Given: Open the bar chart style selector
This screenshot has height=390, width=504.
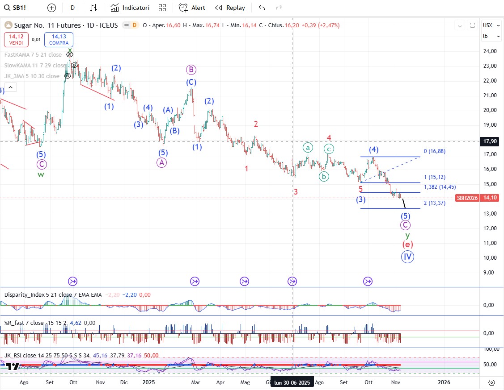Looking at the screenshot, I should tap(93, 8).
